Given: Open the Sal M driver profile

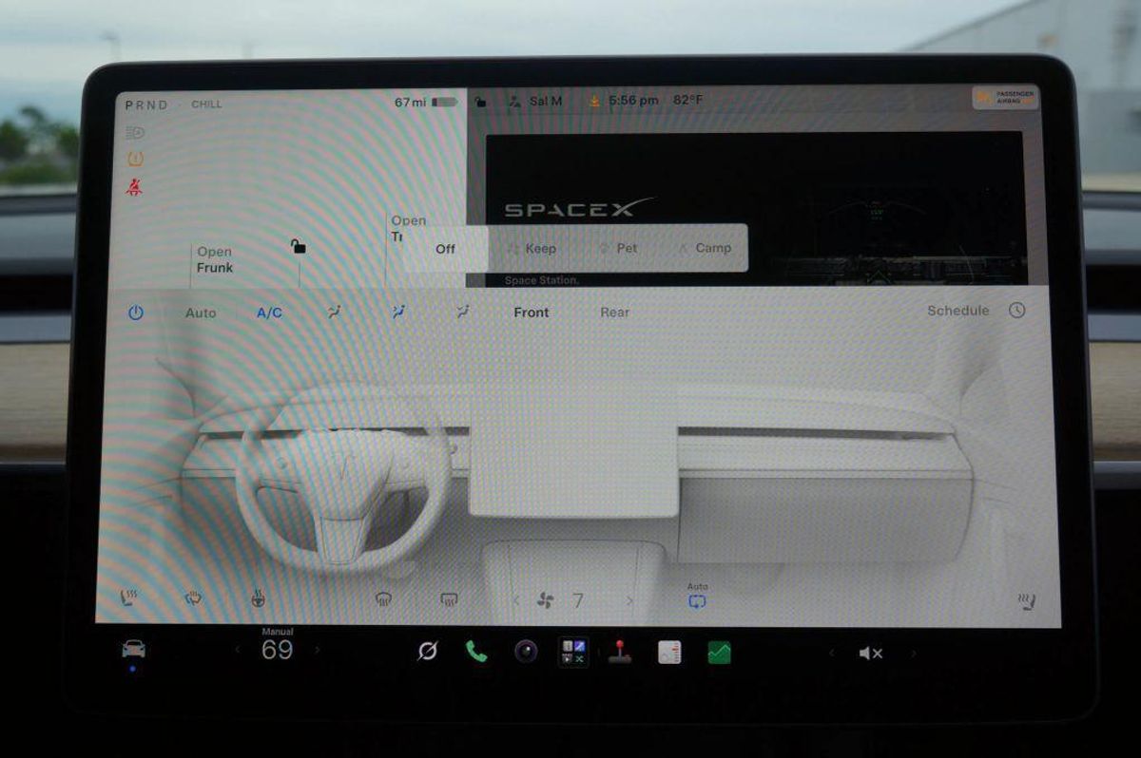Looking at the screenshot, I should 535,101.
